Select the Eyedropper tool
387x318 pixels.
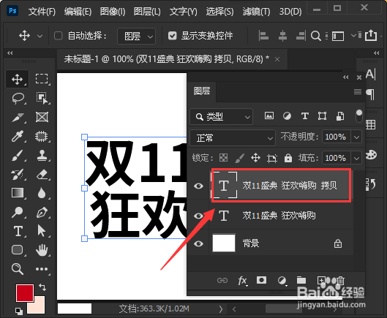(18, 136)
